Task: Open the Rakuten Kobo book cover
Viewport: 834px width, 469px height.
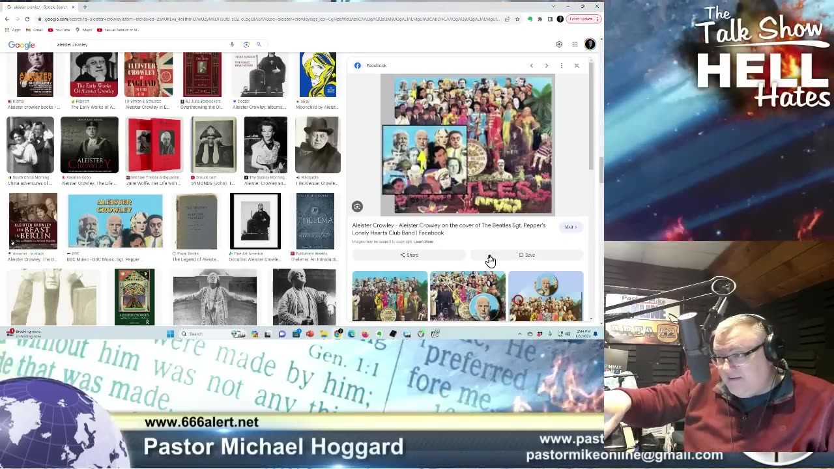Action: tap(89, 145)
